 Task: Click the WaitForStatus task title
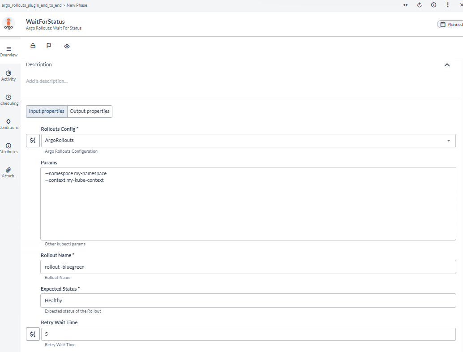[46, 21]
